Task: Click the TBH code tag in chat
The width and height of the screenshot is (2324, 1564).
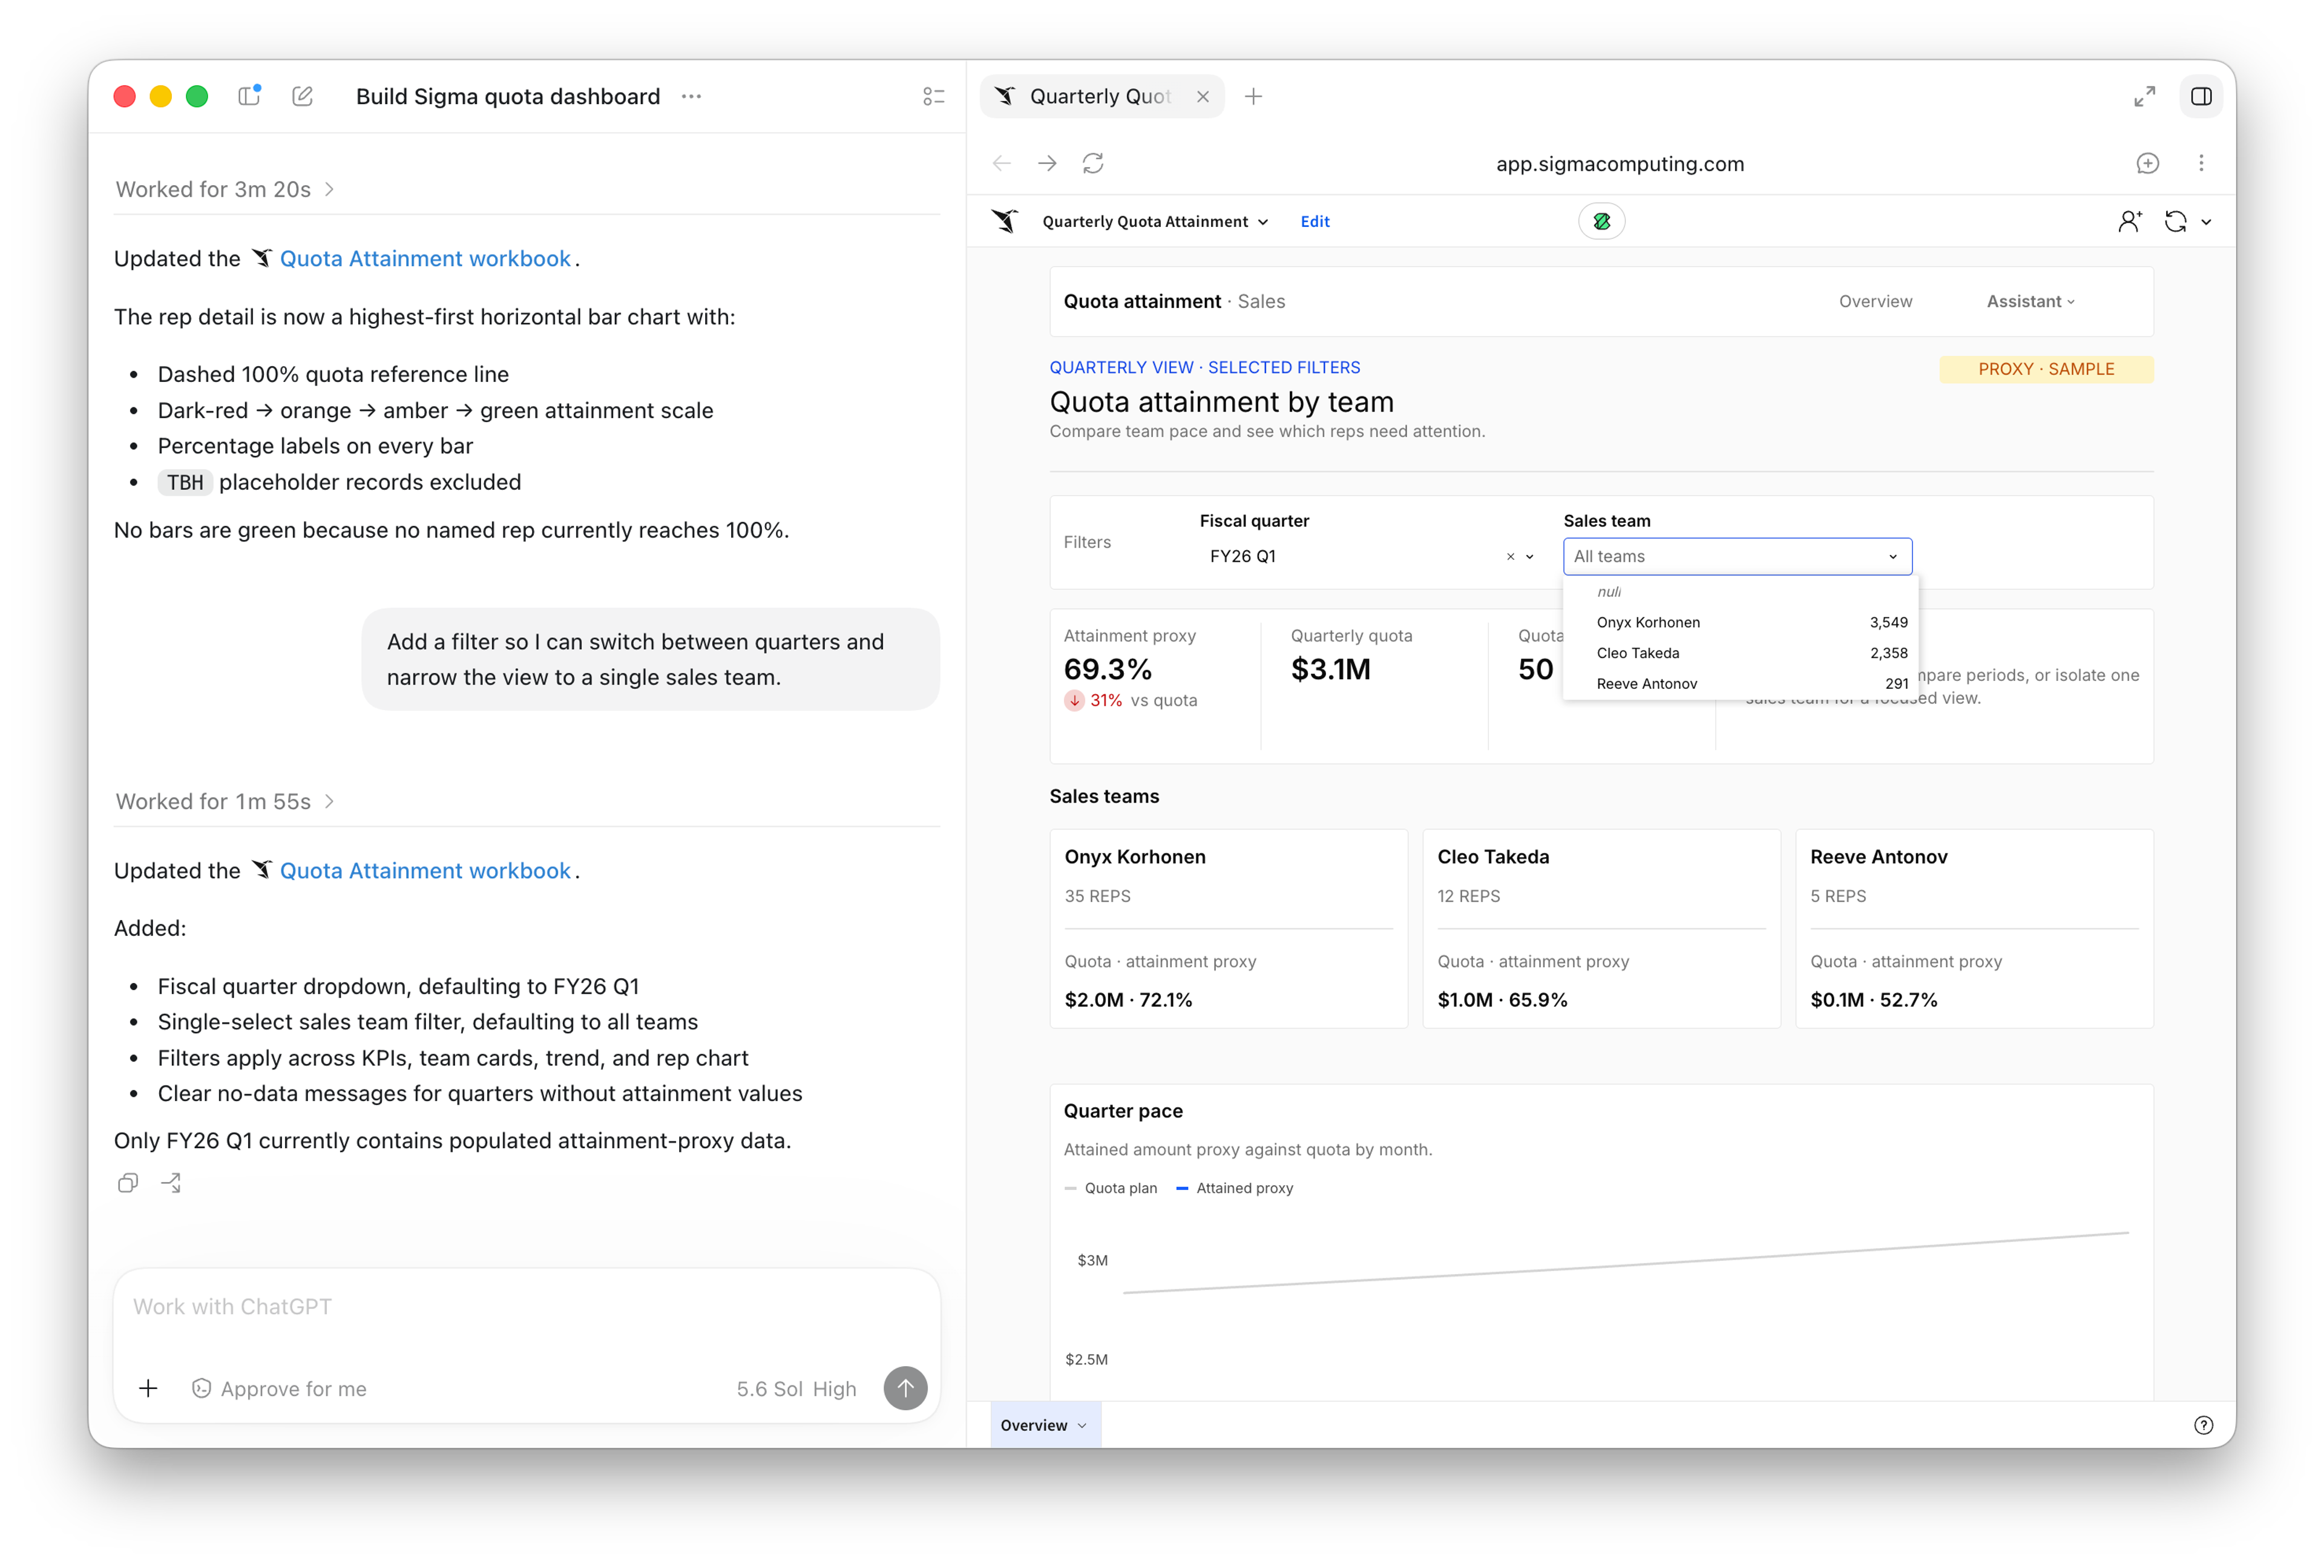Action: click(x=185, y=483)
